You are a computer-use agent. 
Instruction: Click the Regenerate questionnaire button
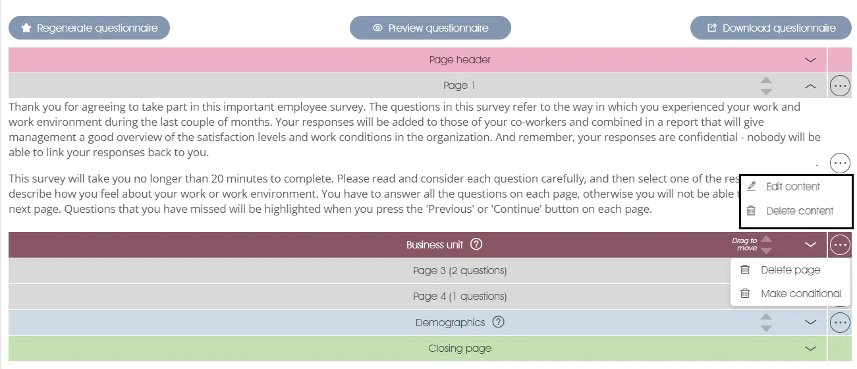(89, 28)
